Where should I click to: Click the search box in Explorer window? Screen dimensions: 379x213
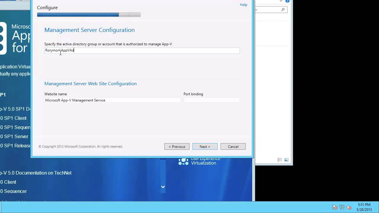[x=271, y=10]
